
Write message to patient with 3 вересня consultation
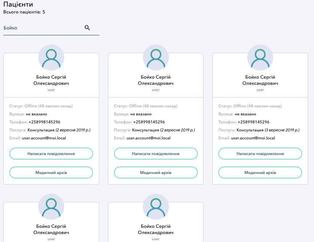click(x=260, y=154)
